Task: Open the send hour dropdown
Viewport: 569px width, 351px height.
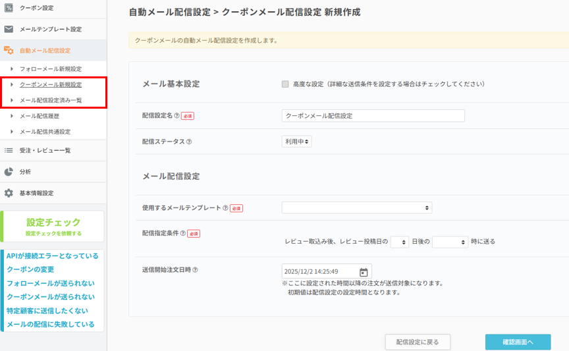Action: click(450, 242)
